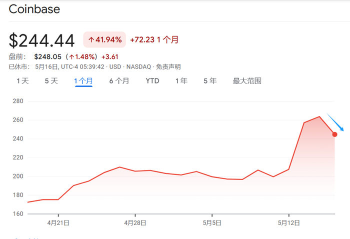Click the selected 1个月 range tab

pos(83,81)
